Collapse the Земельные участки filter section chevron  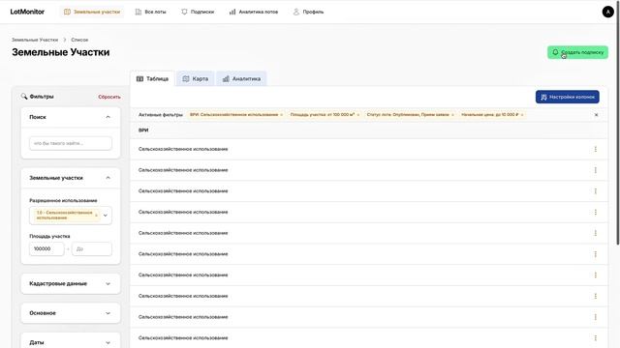[x=108, y=178]
